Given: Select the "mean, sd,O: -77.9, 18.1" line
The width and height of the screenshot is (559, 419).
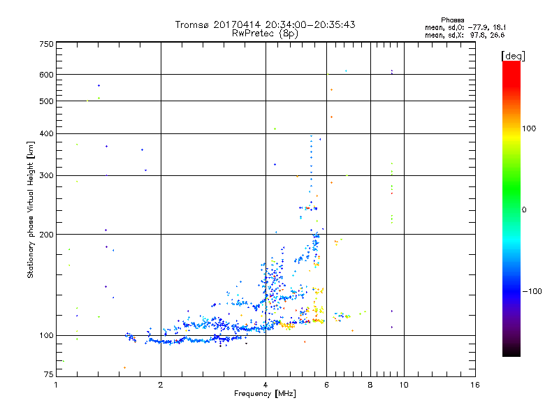Looking at the screenshot, I should [465, 27].
